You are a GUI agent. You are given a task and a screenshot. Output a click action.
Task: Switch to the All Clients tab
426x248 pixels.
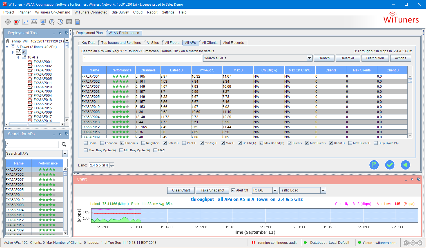coord(210,43)
